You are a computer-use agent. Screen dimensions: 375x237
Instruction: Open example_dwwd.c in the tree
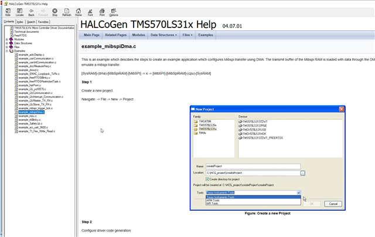[x=29, y=70]
